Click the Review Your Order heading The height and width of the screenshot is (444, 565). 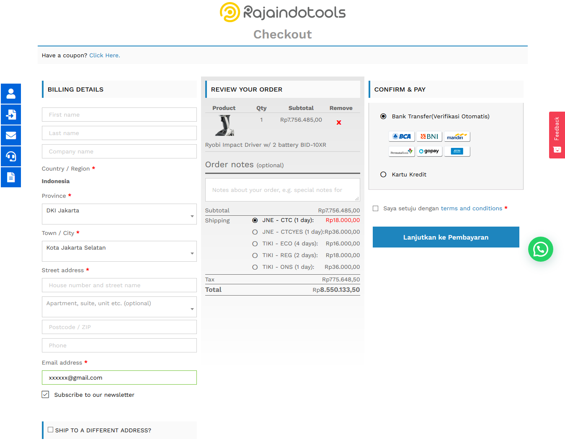coord(247,89)
